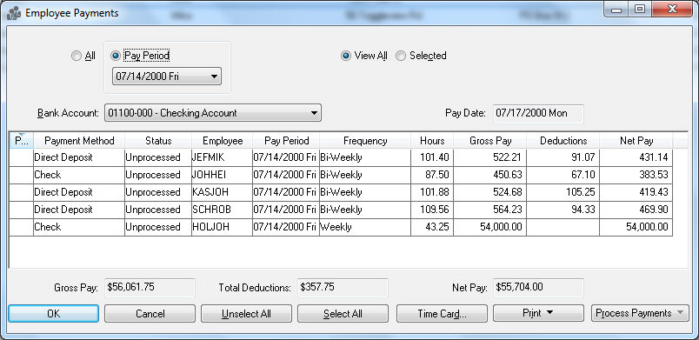Click Unselect All button
Screen dimensions: 699x340
pyautogui.click(x=246, y=313)
